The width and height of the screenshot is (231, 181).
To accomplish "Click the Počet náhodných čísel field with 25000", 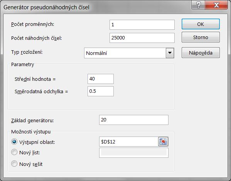I will (x=142, y=38).
